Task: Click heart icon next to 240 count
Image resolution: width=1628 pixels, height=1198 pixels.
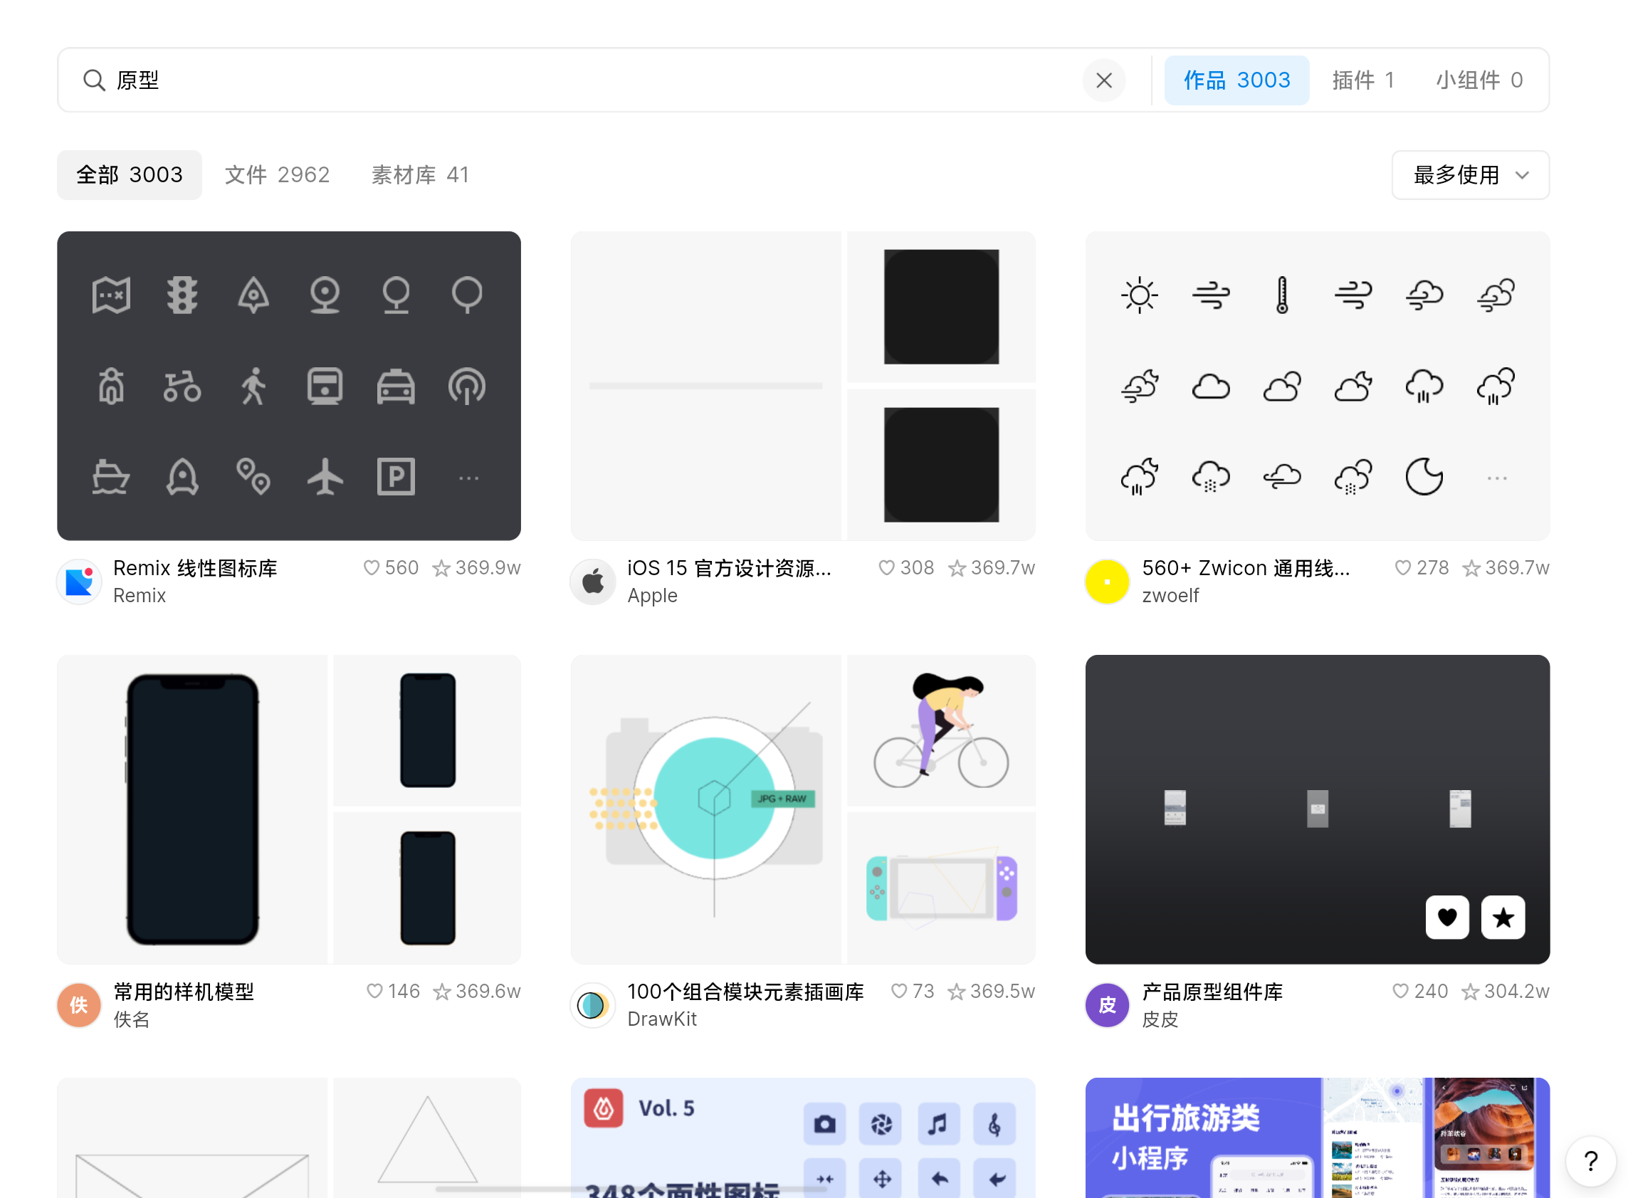Action: point(1400,992)
